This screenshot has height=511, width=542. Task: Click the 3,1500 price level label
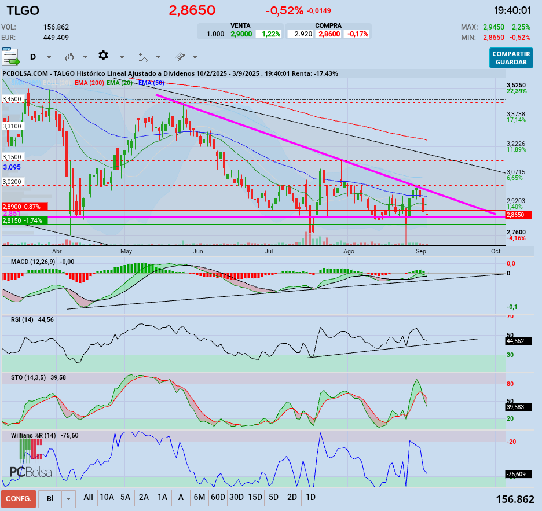[x=12, y=157]
